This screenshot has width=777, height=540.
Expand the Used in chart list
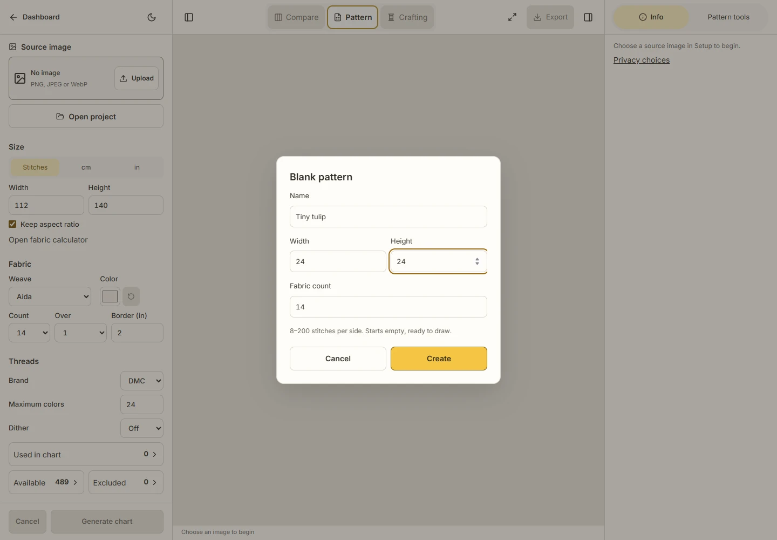point(86,455)
